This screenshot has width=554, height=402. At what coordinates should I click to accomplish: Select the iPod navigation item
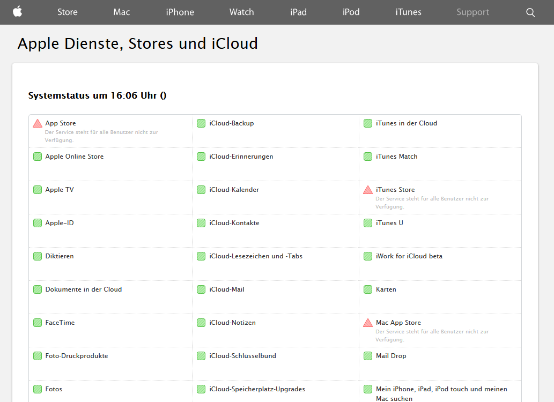[x=351, y=12]
